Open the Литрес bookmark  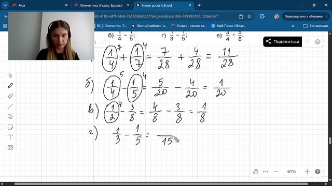click(189, 26)
